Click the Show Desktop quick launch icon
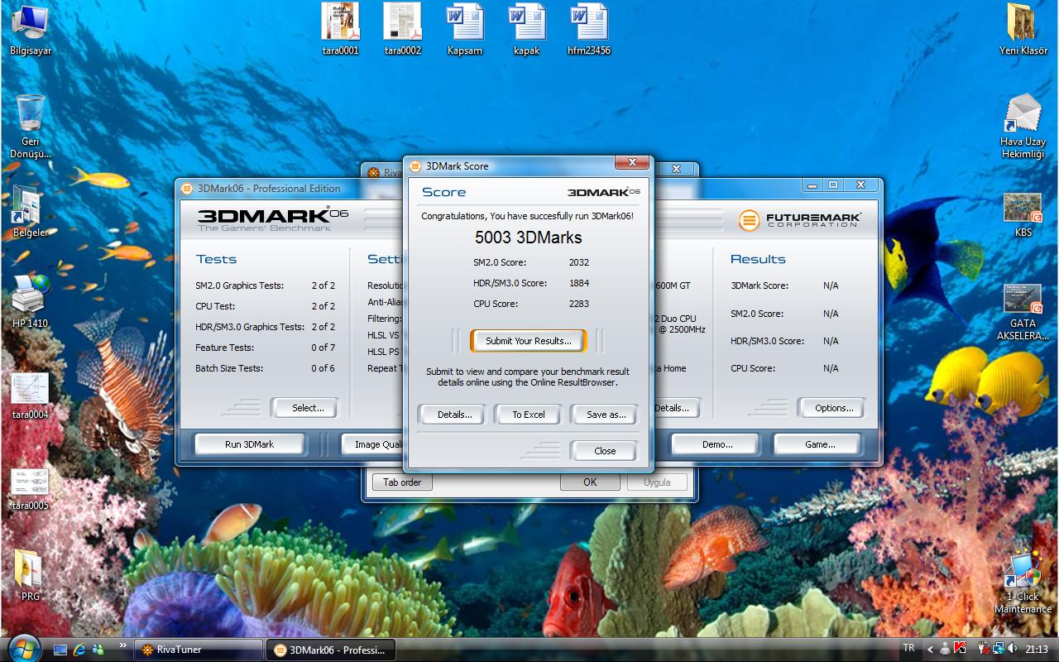 [60, 650]
